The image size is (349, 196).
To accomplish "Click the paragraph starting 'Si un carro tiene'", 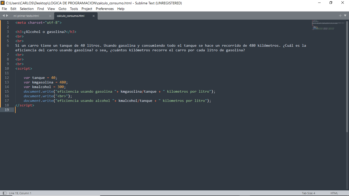I will (x=161, y=48).
